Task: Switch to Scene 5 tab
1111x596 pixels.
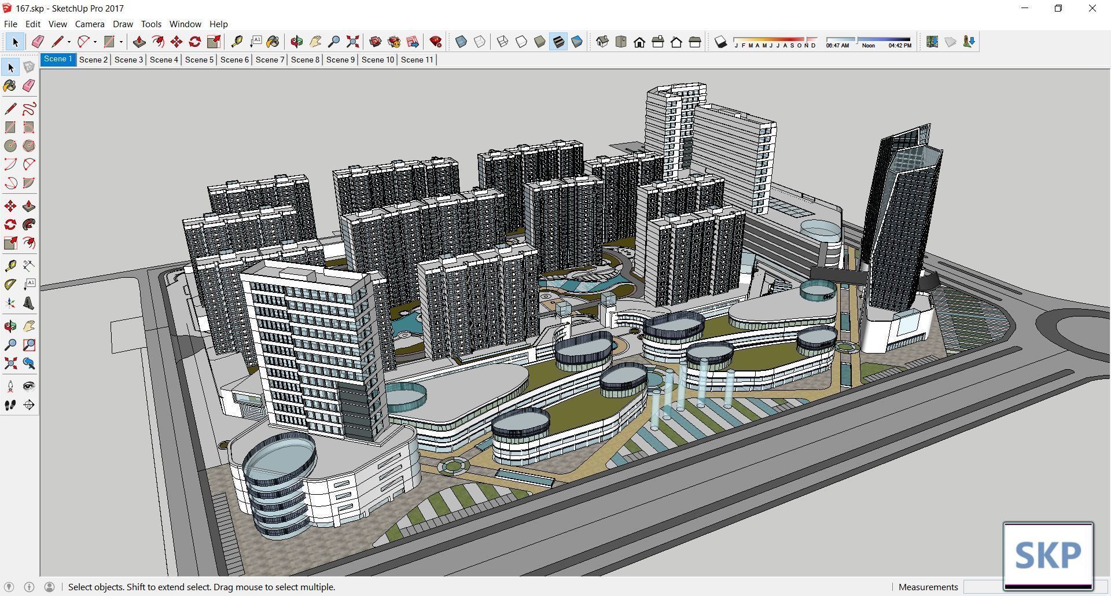Action: [199, 60]
